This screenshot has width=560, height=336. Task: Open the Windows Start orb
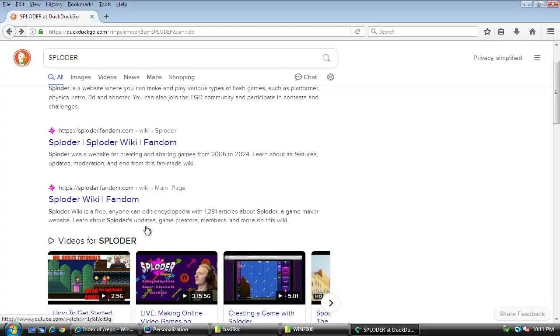(x=13, y=329)
